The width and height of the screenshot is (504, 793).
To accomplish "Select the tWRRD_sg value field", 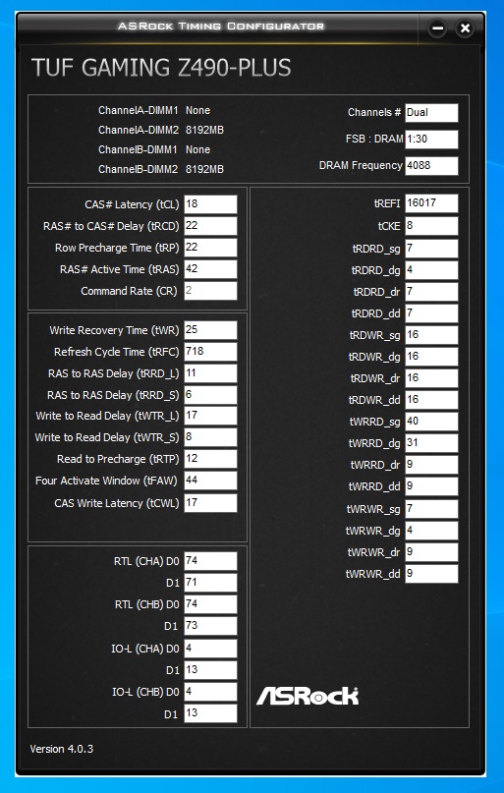I will (x=431, y=422).
